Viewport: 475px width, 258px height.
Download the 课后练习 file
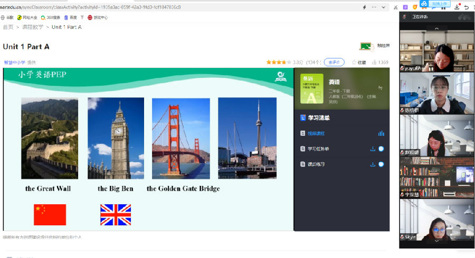[x=373, y=164]
